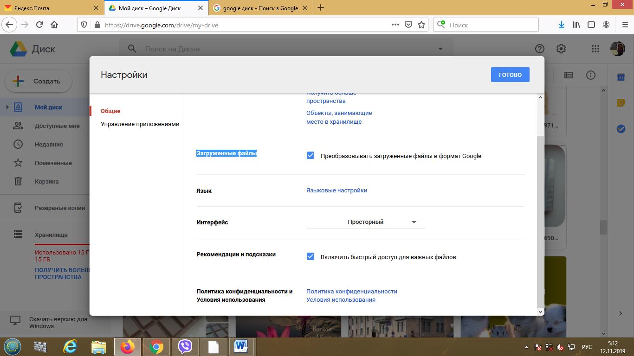634x356 pixels.
Task: Click the Firefox Поиск search box
Action: (x=485, y=25)
